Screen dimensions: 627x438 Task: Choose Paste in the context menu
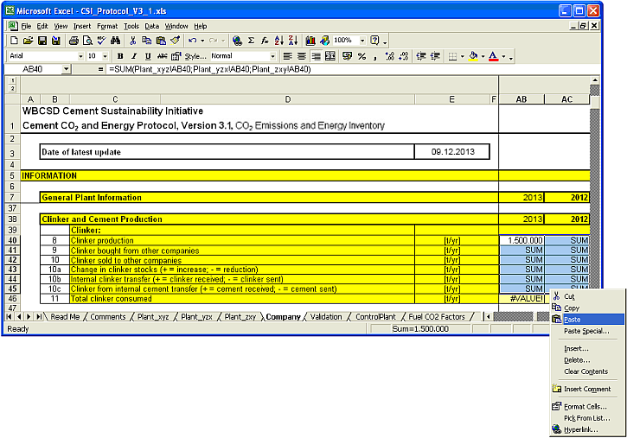pos(587,320)
